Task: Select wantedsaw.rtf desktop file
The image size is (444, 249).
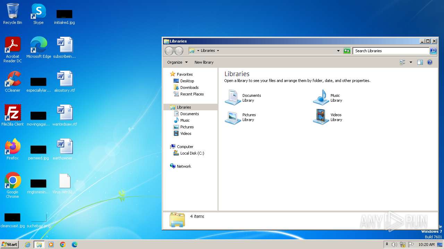Action: pyautogui.click(x=65, y=116)
